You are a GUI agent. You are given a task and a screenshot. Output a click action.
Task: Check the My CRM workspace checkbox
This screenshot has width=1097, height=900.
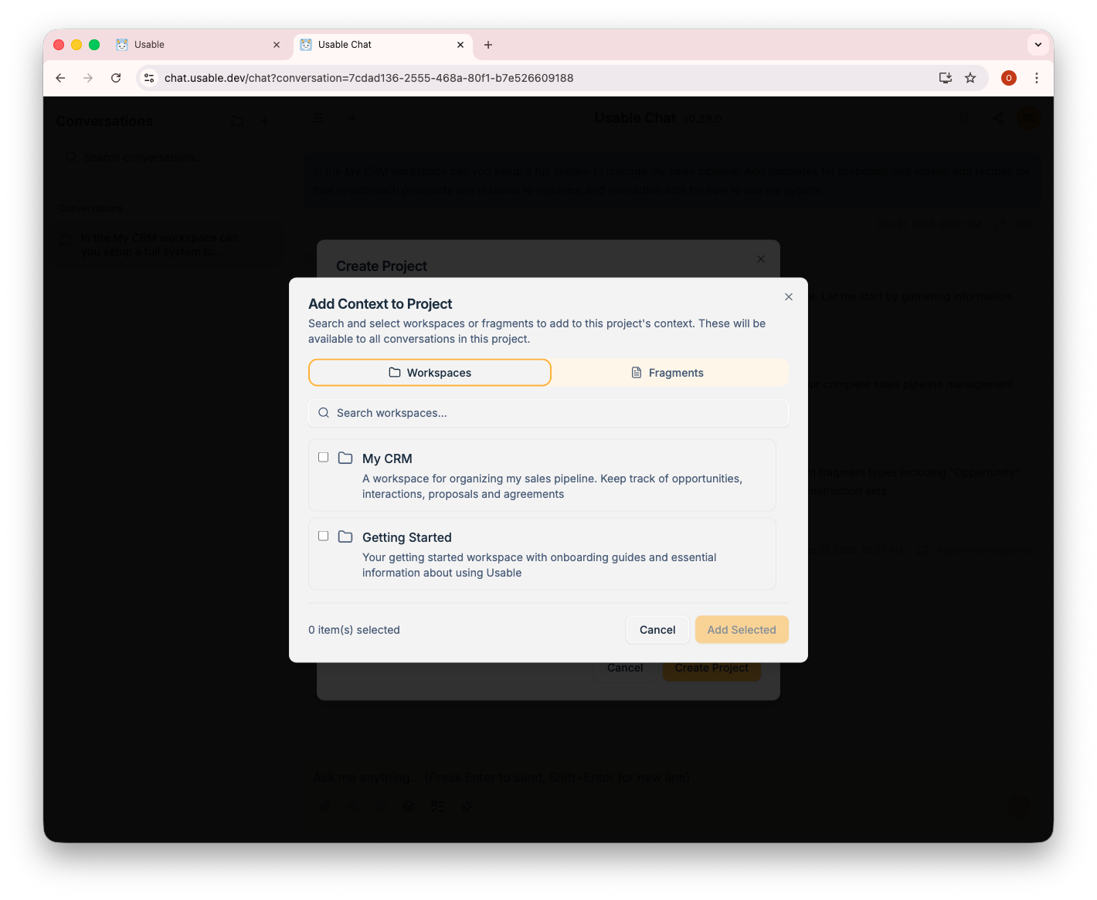[x=323, y=457]
